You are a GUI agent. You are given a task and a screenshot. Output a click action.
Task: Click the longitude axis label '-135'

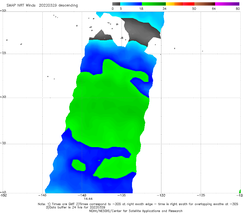tap(121, 195)
